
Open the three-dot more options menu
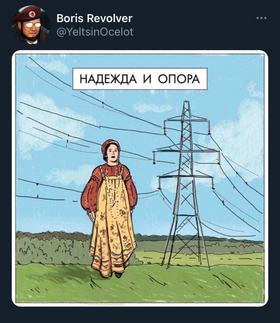tap(261, 18)
